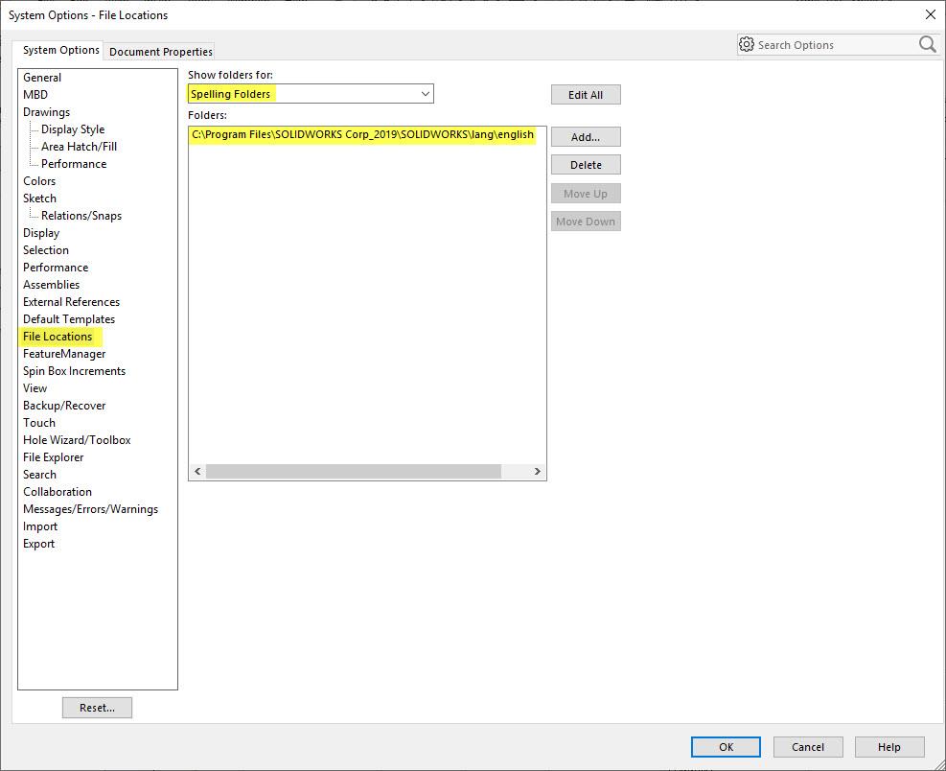Select the External References page
This screenshot has width=946, height=771.
point(71,301)
